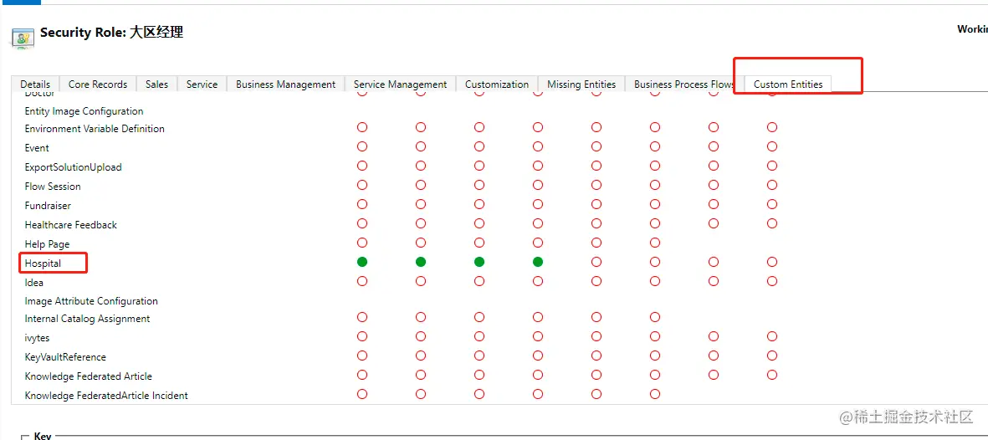Toggle last privilege circle in ivytes row
This screenshot has height=440, width=988.
pos(772,336)
